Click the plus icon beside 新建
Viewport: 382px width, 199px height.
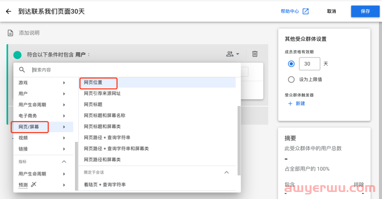coord(290,104)
